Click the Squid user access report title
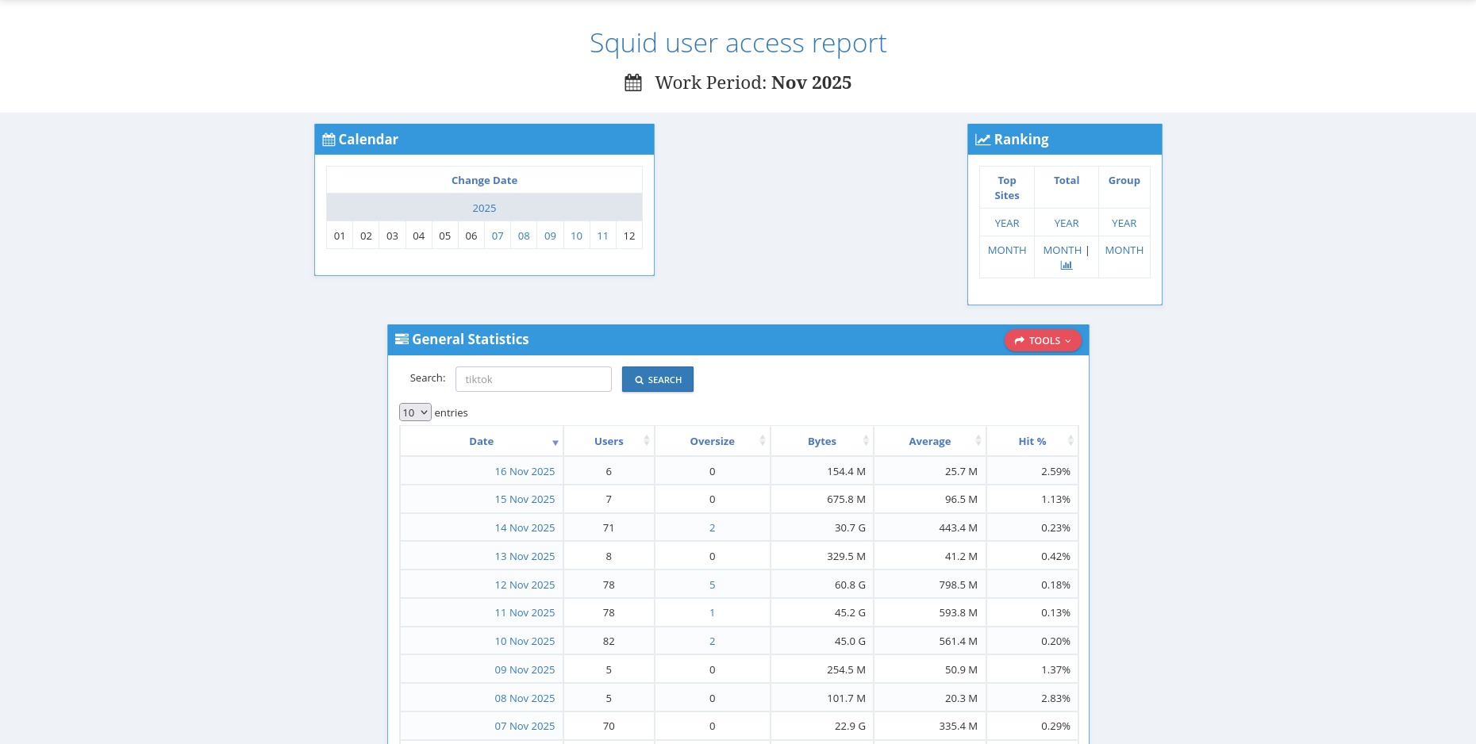This screenshot has height=744, width=1476. pyautogui.click(x=738, y=43)
